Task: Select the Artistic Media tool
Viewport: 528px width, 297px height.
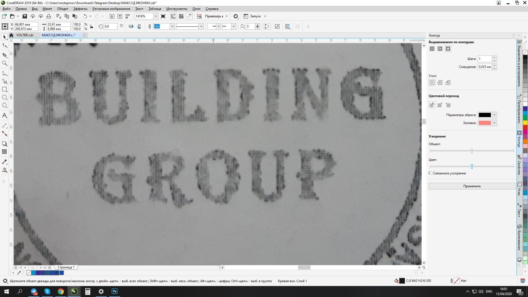Action: click(5, 81)
